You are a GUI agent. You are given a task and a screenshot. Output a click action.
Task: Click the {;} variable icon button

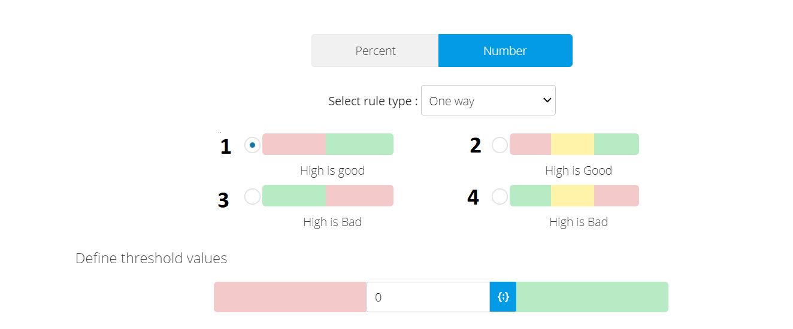[x=503, y=297]
